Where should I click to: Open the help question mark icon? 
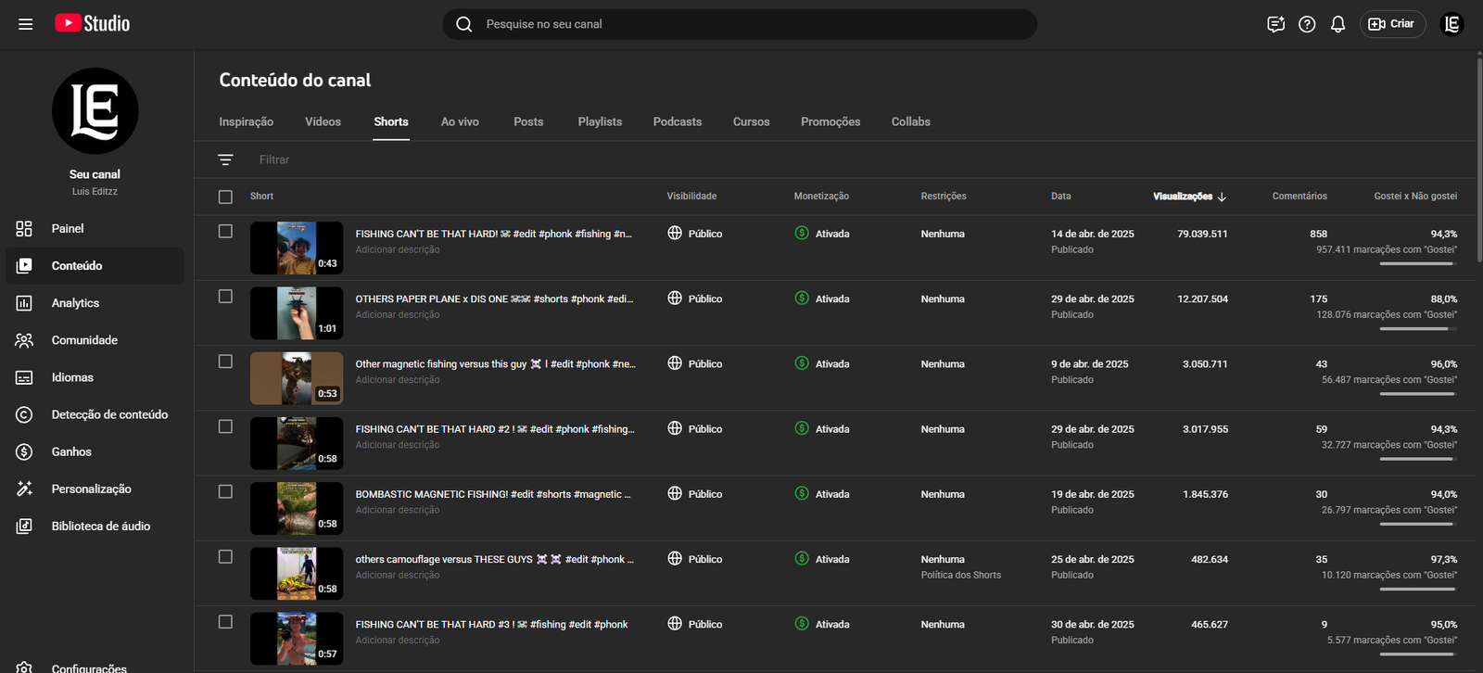(1307, 24)
